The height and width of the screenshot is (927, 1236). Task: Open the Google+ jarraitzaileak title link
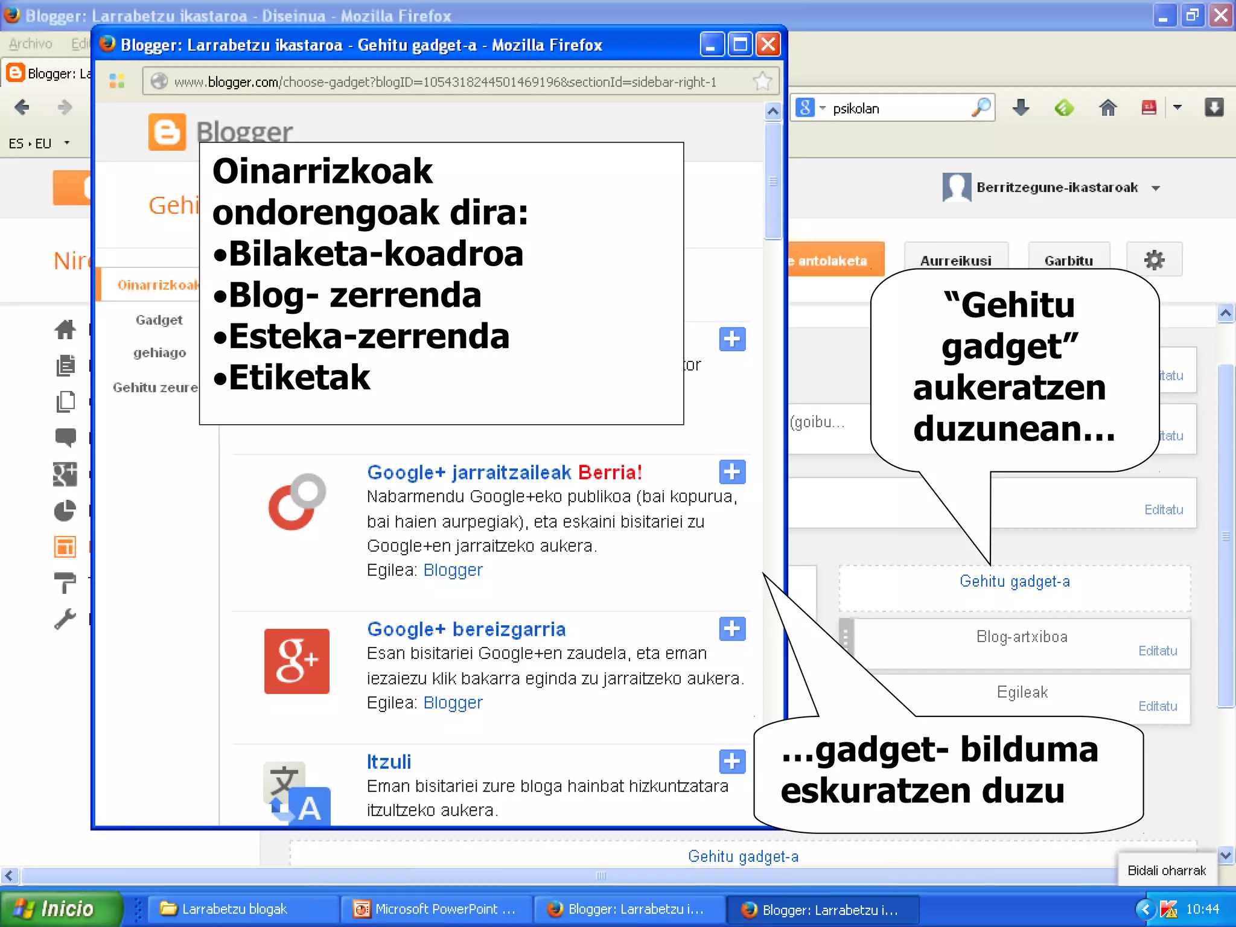click(469, 472)
